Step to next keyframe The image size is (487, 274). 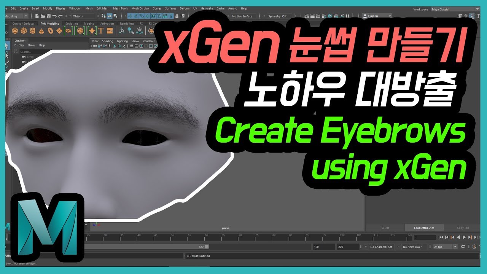coord(470,237)
